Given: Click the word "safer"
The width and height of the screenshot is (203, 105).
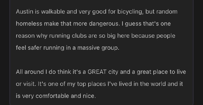Looking at the screenshot, I should [35, 48].
